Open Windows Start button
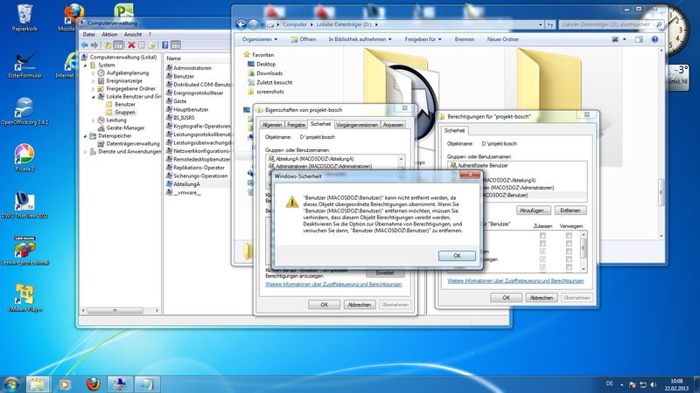This screenshot has width=700, height=393. click(x=12, y=383)
